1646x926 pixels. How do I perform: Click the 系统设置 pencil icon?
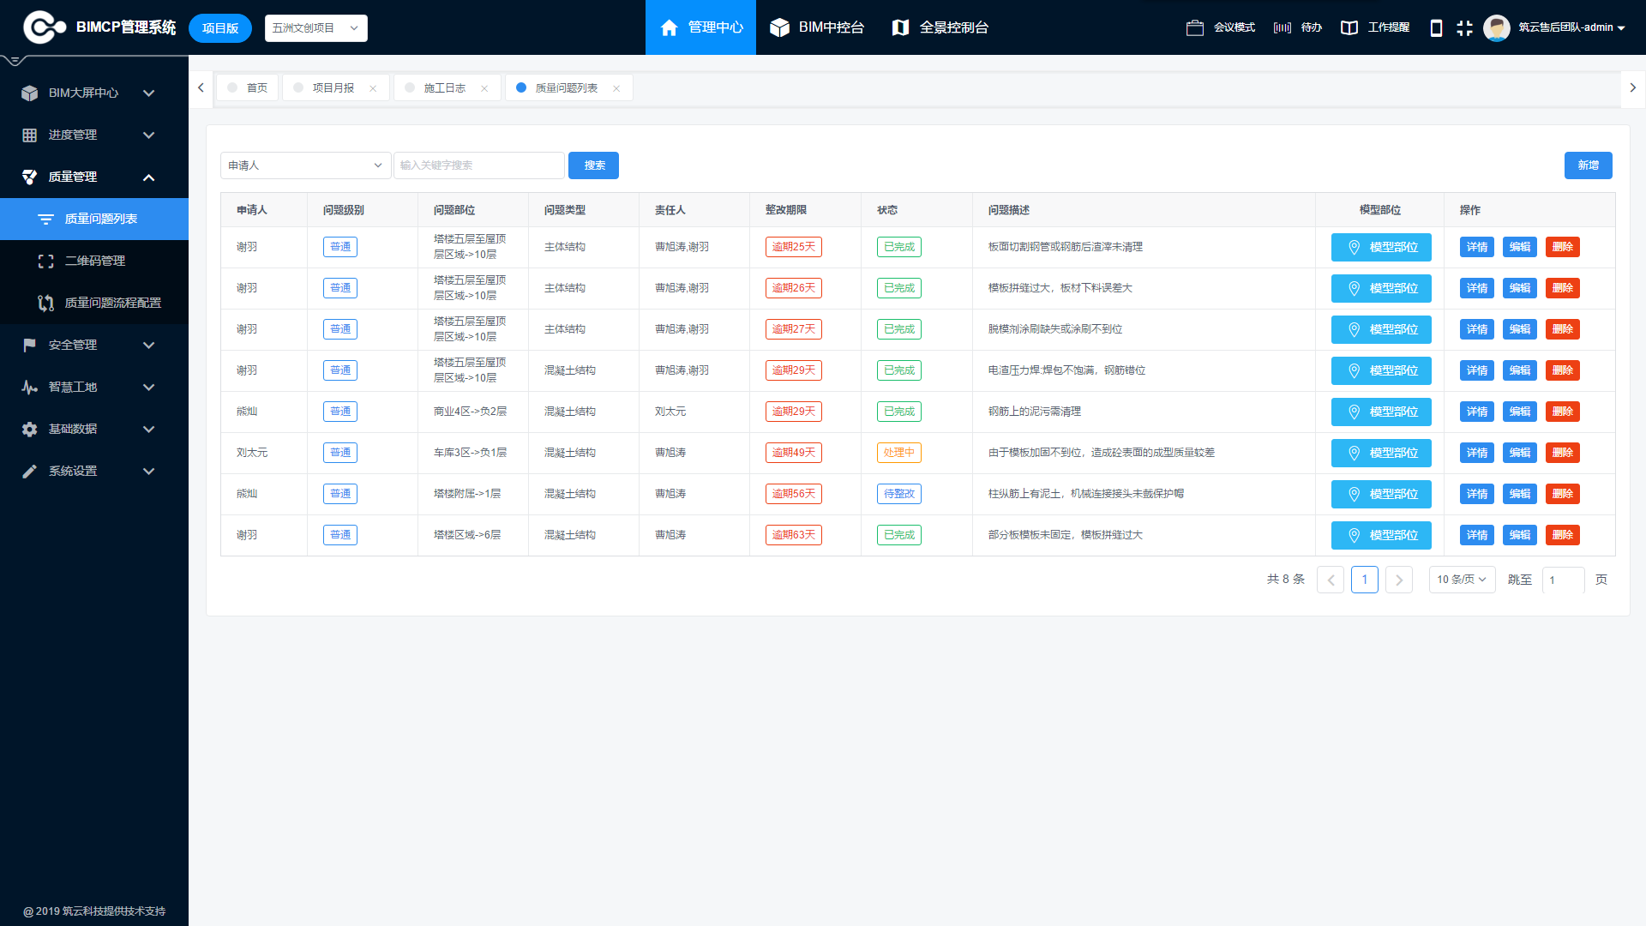point(30,471)
